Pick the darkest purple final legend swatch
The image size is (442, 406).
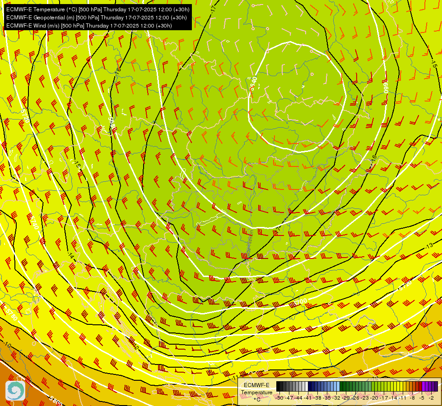click(437, 386)
